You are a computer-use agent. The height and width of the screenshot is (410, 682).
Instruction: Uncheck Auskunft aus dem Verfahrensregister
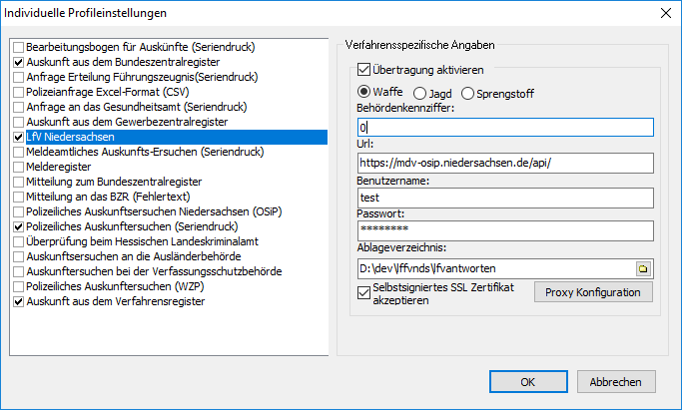pyautogui.click(x=18, y=301)
